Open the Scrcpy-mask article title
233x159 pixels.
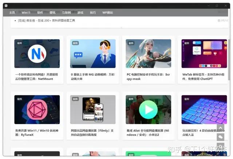148,77
